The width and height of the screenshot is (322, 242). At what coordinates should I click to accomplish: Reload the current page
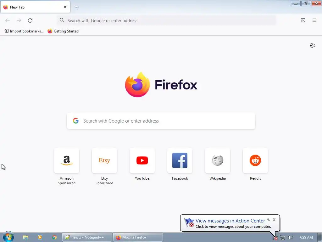(30, 20)
